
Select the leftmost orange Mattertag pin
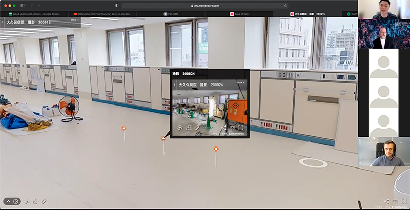click(124, 128)
